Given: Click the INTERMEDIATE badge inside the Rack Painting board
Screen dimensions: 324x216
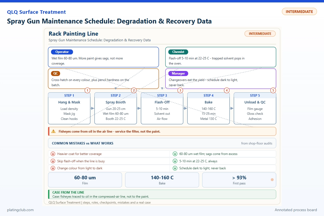Looking at the screenshot, I should pyautogui.click(x=260, y=34).
